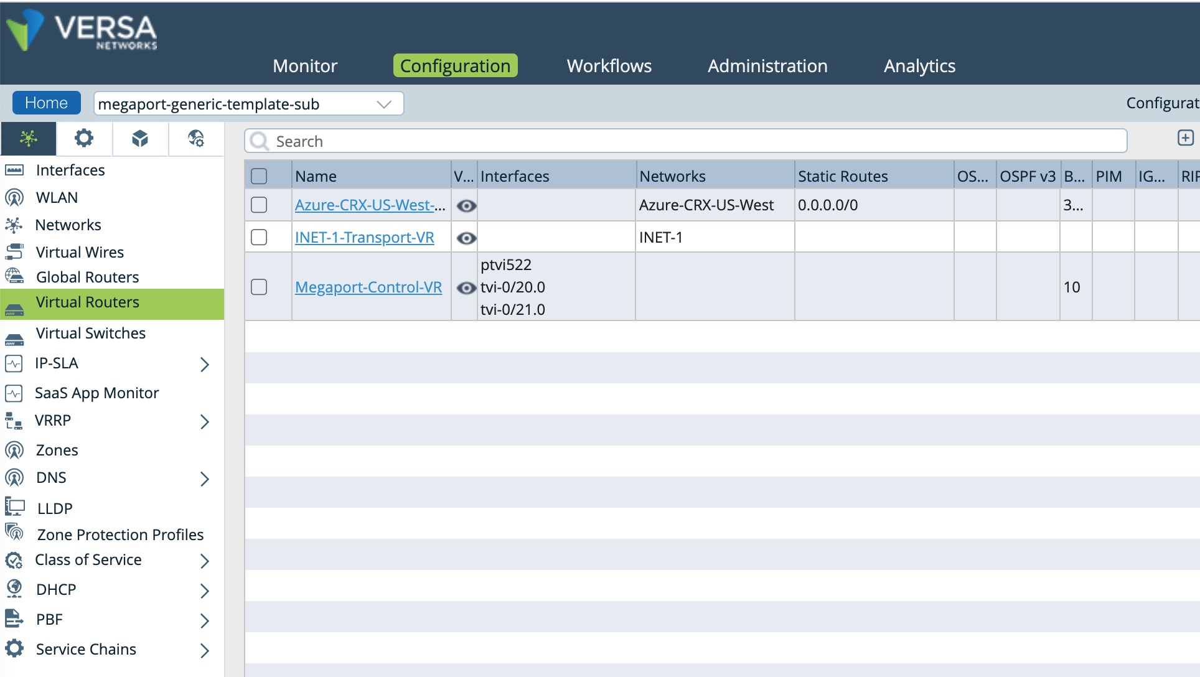1200x677 pixels.
Task: Open the Megaport-Control-VR router link
Action: [368, 287]
